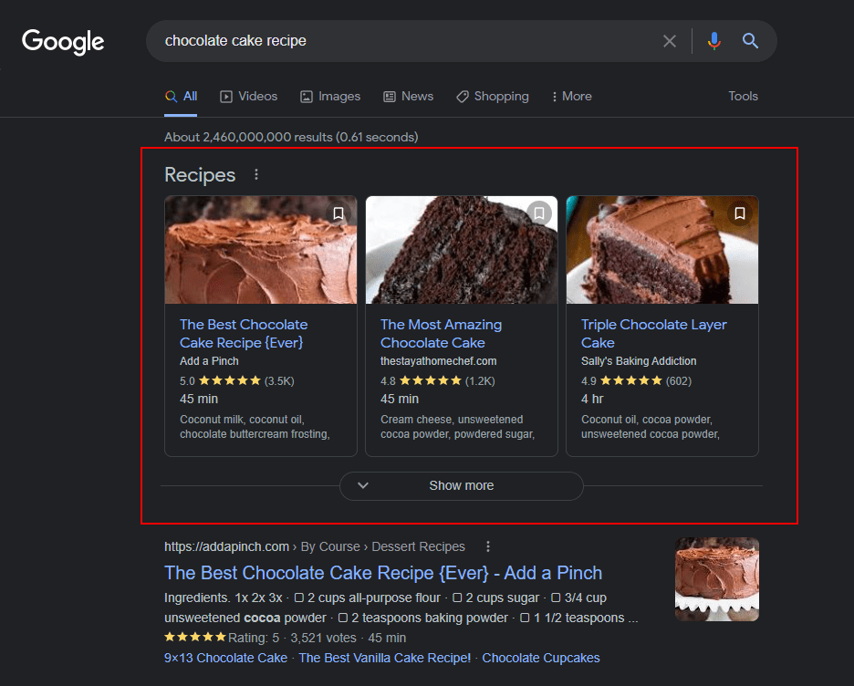854x686 pixels.
Task: Clear the search query with the X icon
Action: (670, 40)
